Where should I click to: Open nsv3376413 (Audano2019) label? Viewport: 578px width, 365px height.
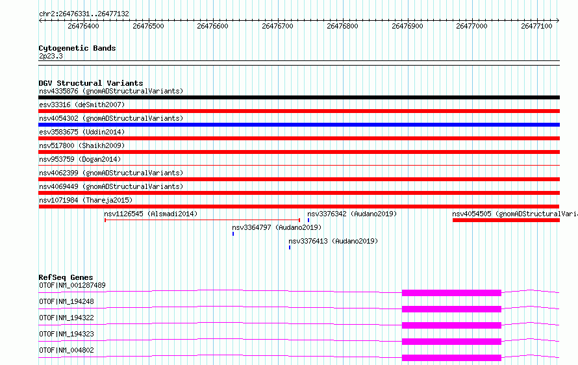tap(333, 241)
